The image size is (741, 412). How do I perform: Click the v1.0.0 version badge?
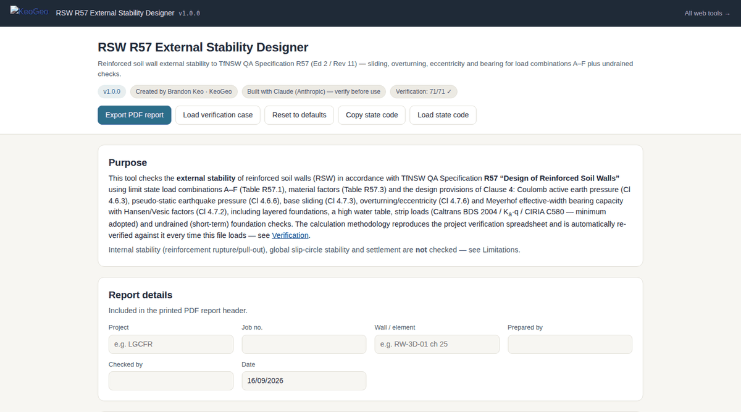point(112,91)
